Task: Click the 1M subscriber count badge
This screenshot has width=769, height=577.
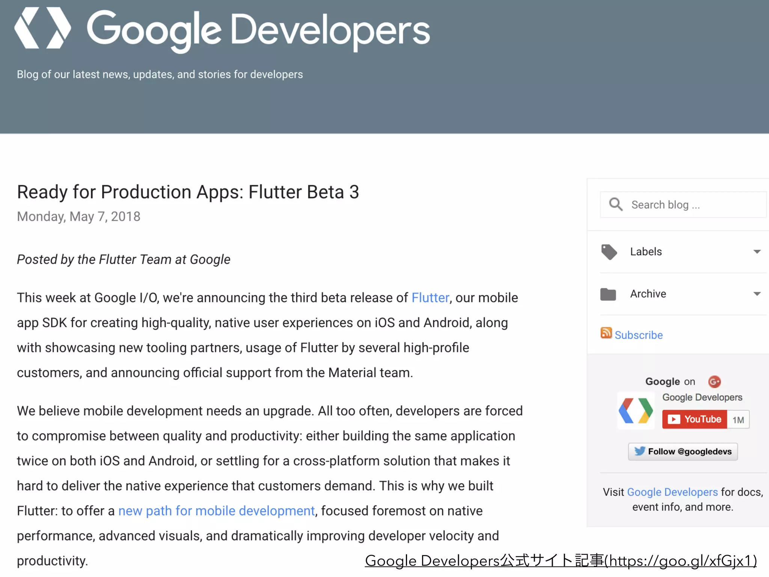Action: pyautogui.click(x=738, y=420)
